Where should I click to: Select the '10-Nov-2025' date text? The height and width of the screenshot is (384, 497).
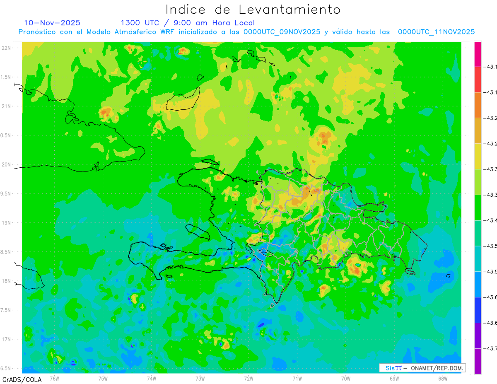click(52, 23)
